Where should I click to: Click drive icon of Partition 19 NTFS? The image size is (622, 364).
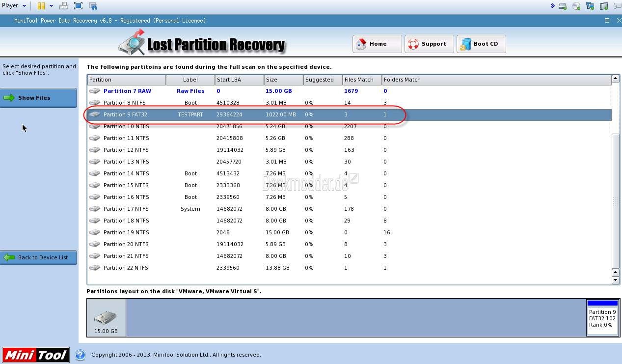point(95,232)
